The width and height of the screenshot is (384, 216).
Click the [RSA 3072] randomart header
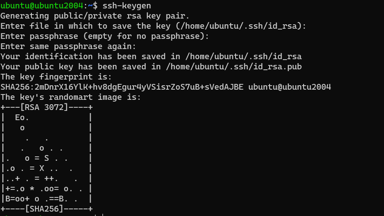[44, 107]
